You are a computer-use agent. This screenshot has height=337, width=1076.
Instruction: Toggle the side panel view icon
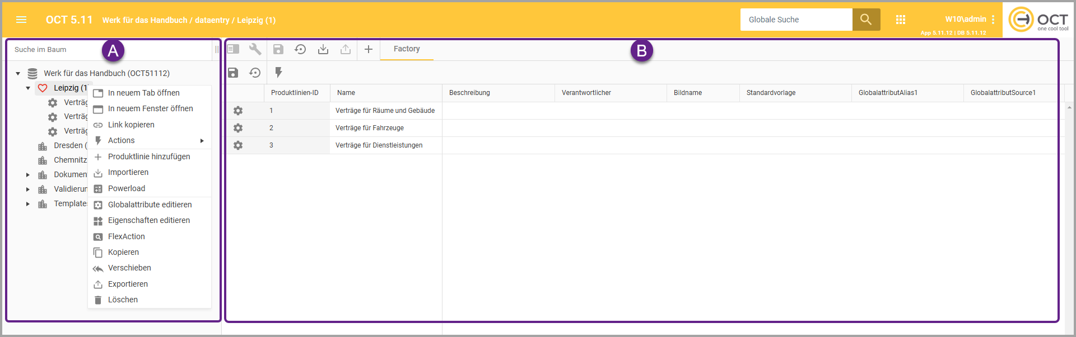(x=233, y=49)
